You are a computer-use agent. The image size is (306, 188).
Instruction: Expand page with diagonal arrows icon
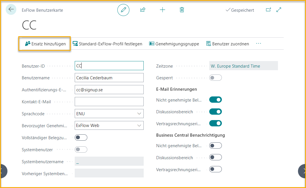pos(279,10)
